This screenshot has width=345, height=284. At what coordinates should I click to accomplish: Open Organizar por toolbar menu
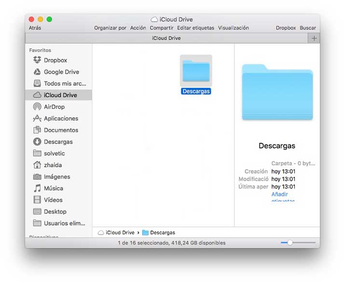[x=110, y=28]
